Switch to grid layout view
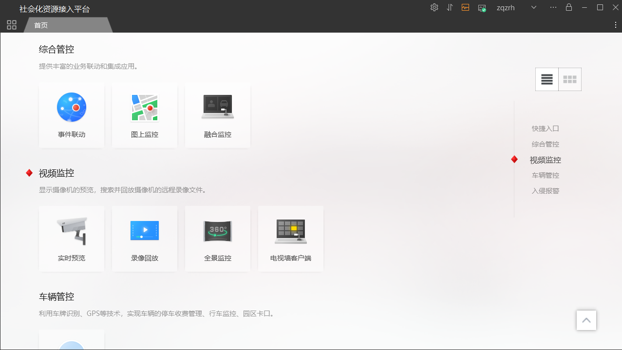 click(570, 79)
